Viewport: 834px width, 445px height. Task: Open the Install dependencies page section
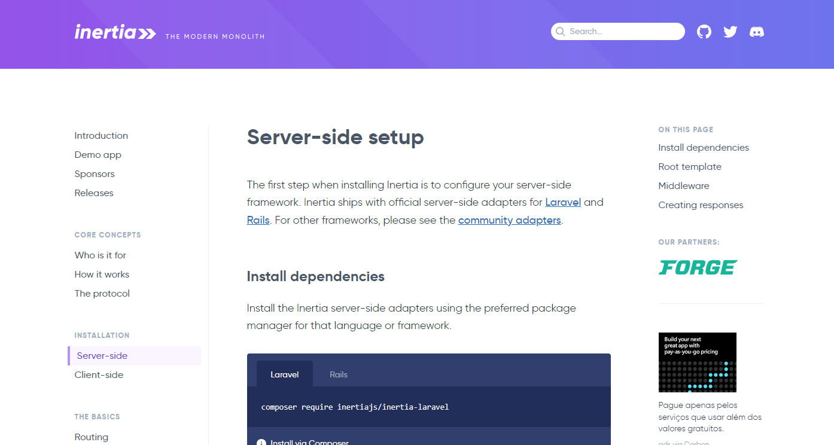(x=703, y=147)
